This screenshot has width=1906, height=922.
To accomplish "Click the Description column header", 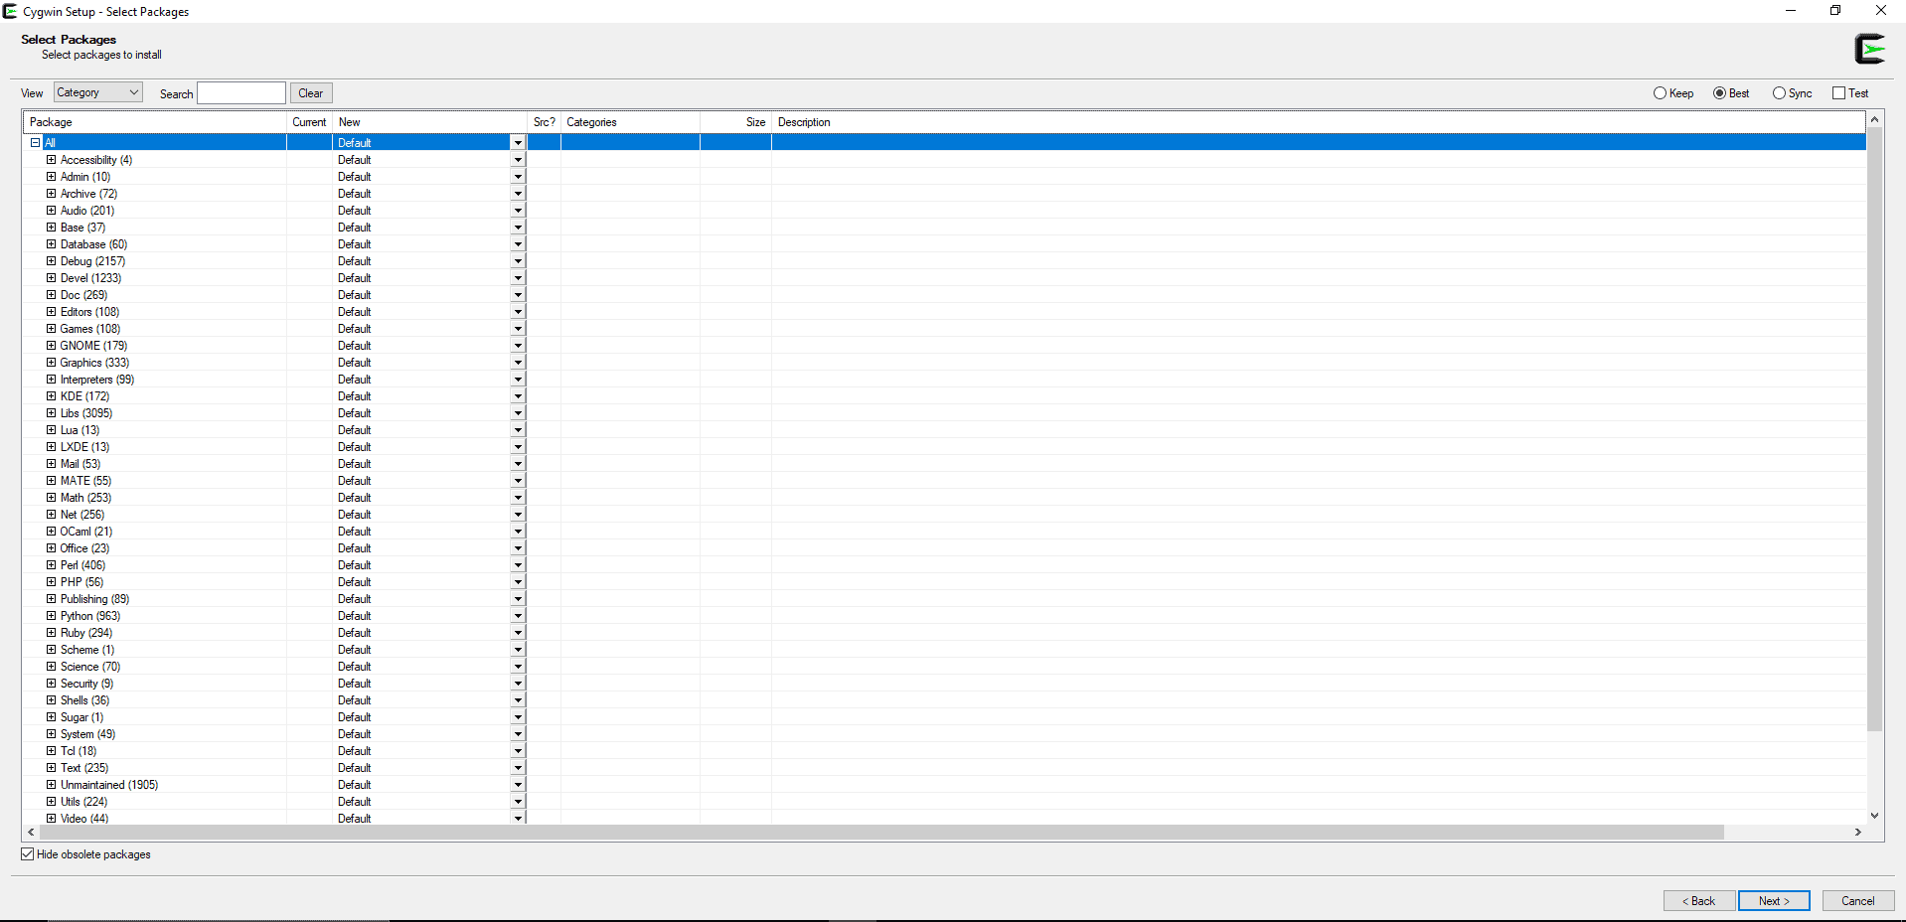I will pyautogui.click(x=1318, y=122).
